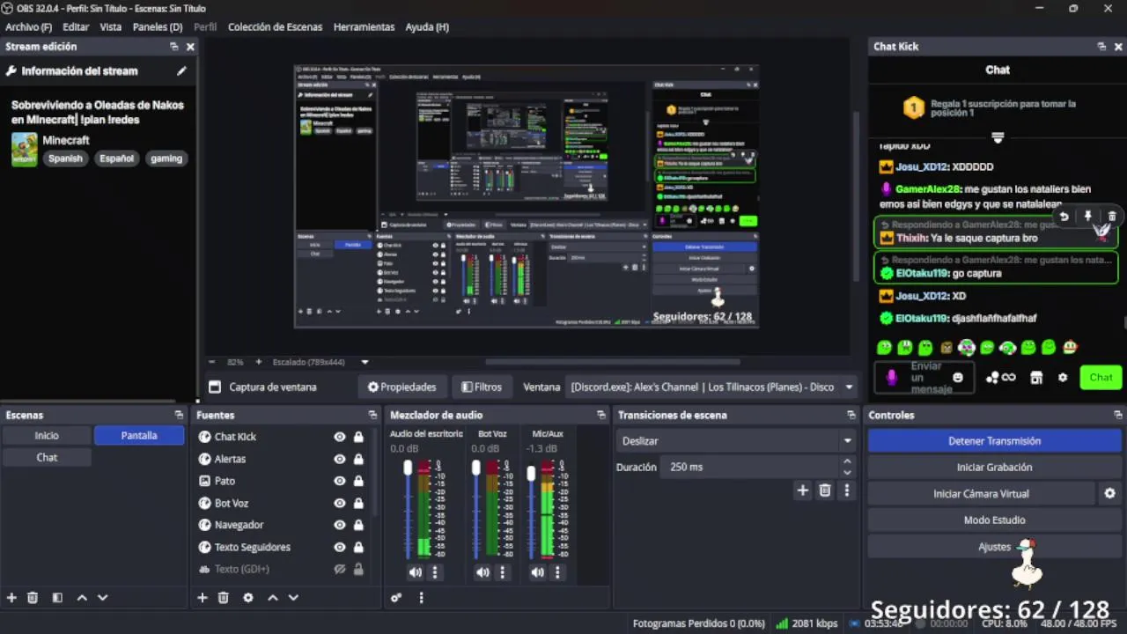This screenshot has height=634, width=1127.
Task: Enable Modo Estudio
Action: pos(994,520)
